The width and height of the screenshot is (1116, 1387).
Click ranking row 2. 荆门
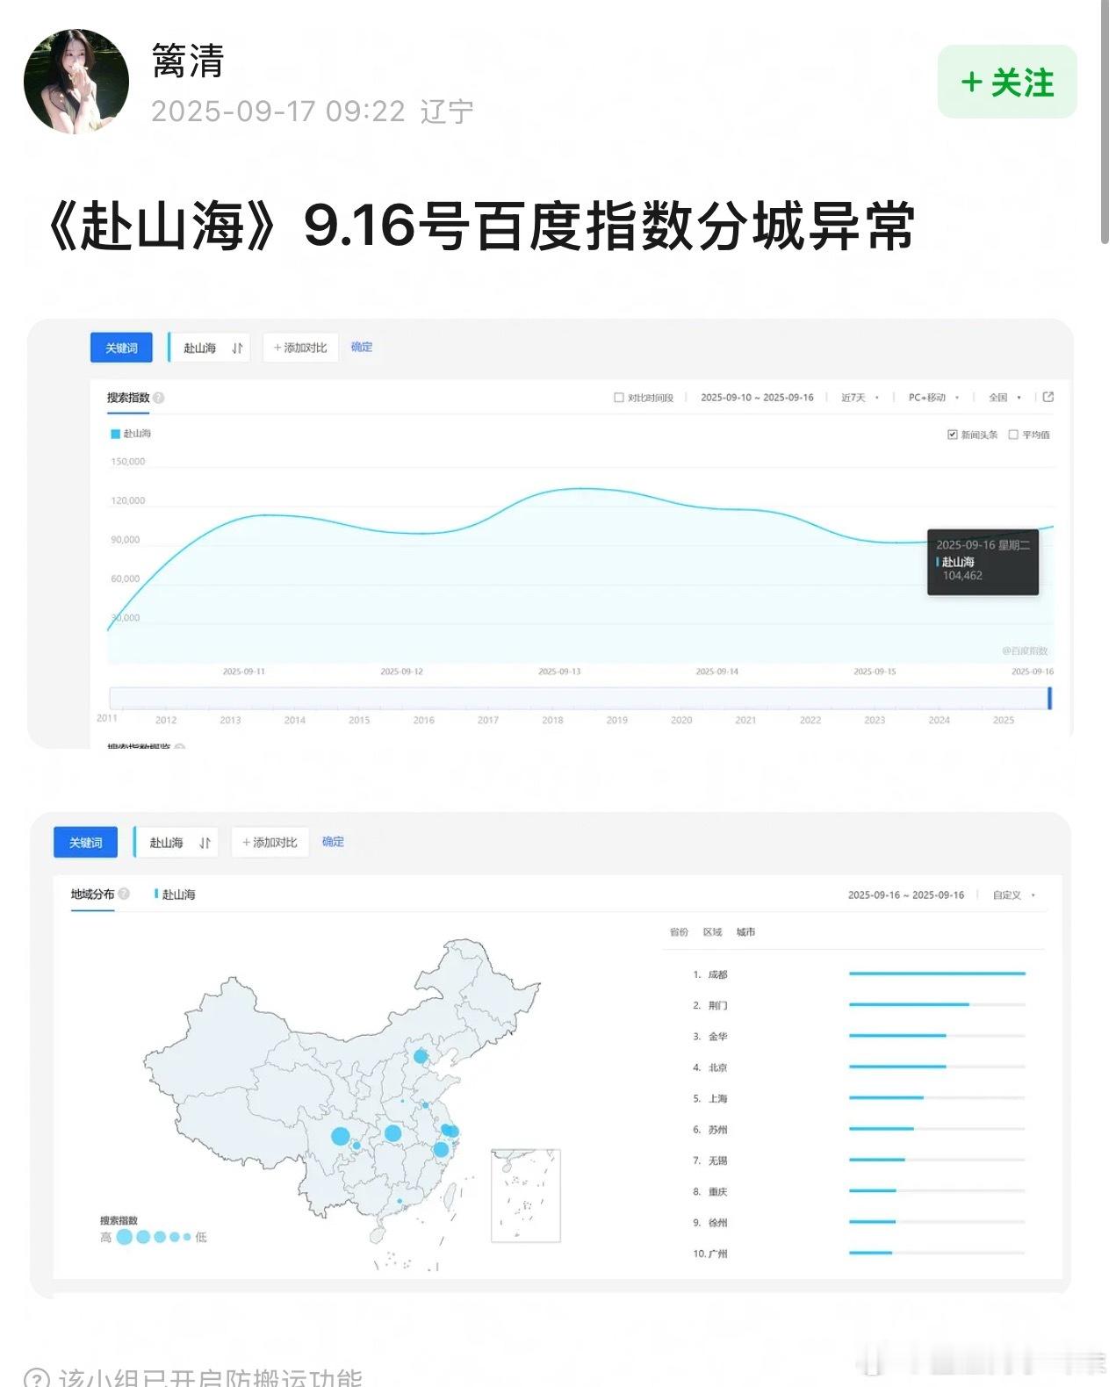(859, 1005)
